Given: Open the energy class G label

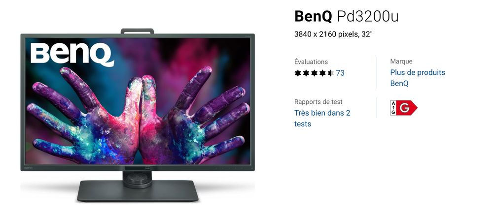Looking at the screenshot, I should (404, 108).
